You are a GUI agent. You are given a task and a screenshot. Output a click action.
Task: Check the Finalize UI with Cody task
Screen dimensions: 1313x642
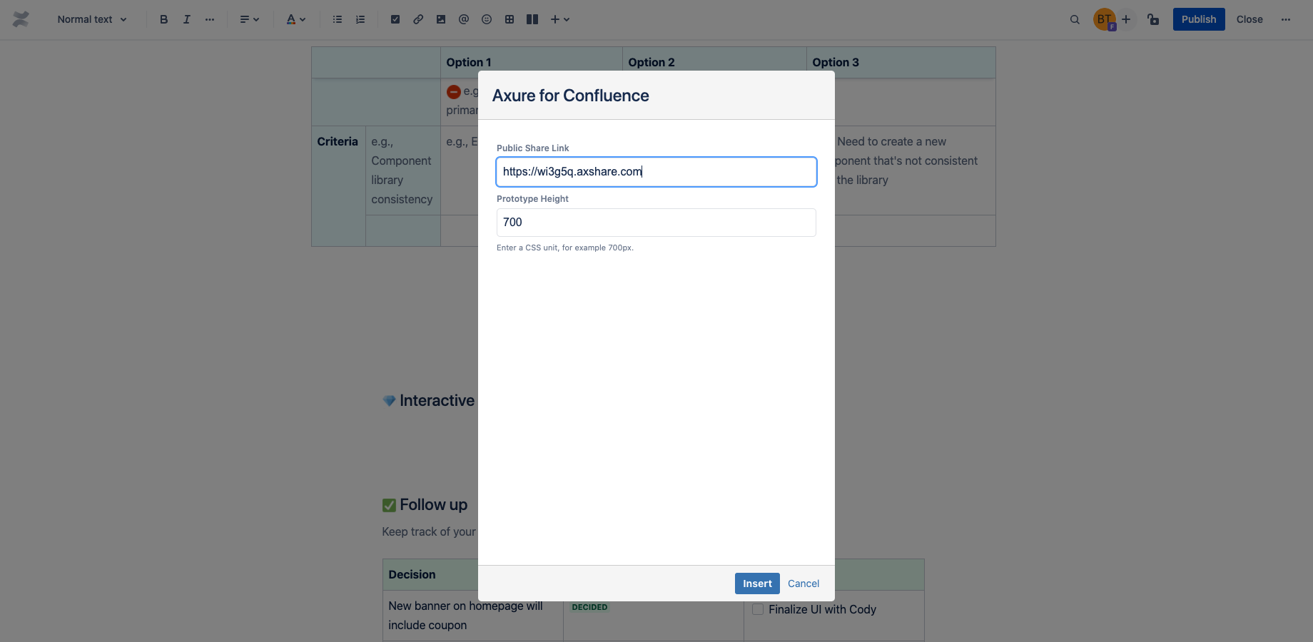point(758,609)
